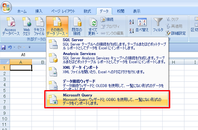Screen dimensions: 198x130
Task: Choose Analysis Services menu item
Action: [x=107, y=58]
